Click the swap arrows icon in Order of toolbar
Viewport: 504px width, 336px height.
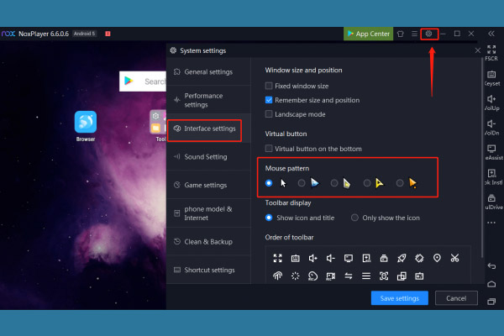(349, 276)
